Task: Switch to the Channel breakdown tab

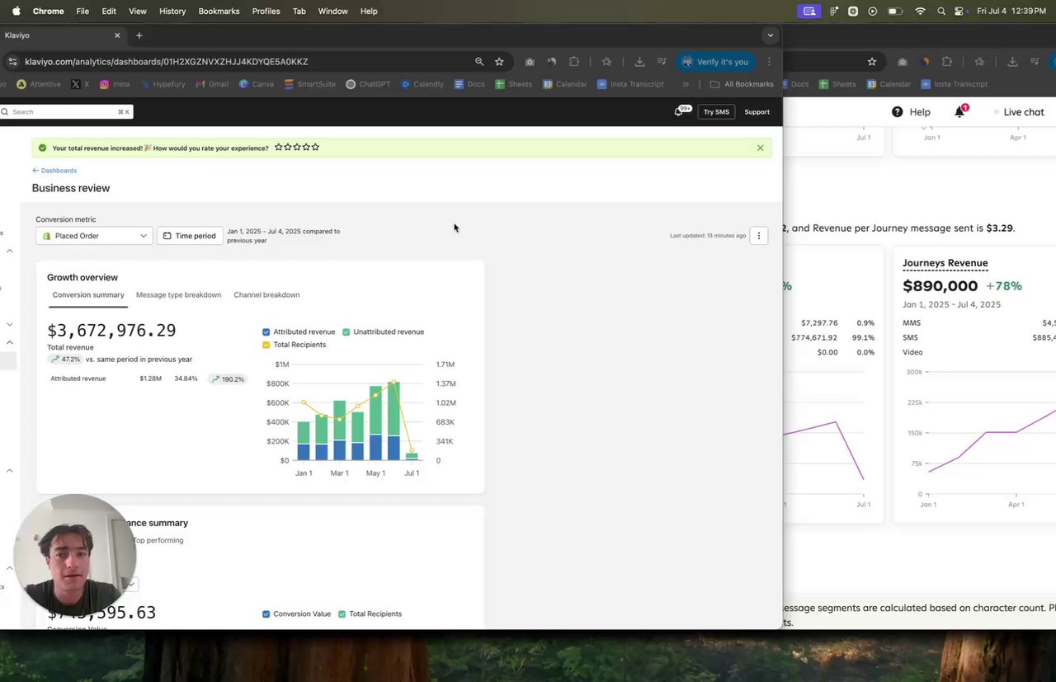Action: pos(266,295)
